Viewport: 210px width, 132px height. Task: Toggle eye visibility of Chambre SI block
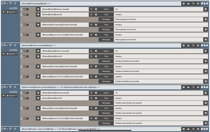pos(5,45)
